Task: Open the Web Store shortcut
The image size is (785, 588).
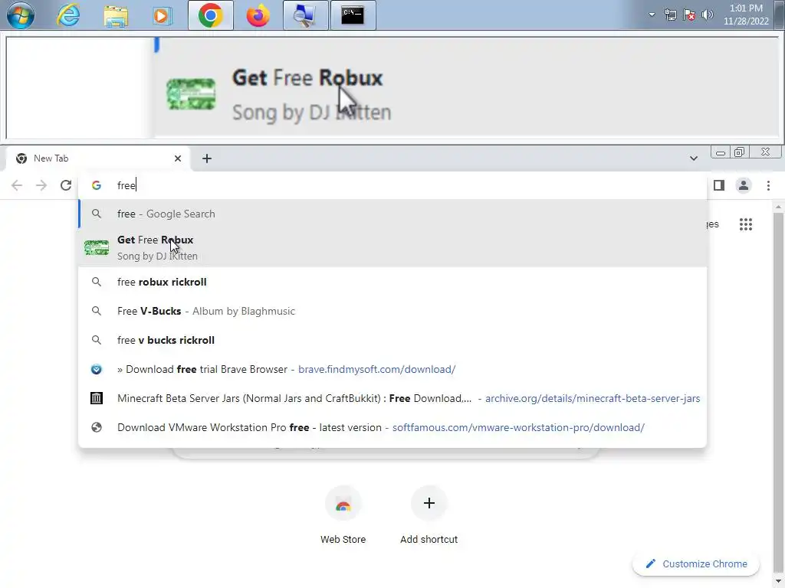Action: coord(343,515)
